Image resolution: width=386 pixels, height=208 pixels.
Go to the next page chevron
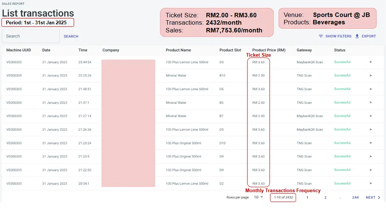pos(379,198)
